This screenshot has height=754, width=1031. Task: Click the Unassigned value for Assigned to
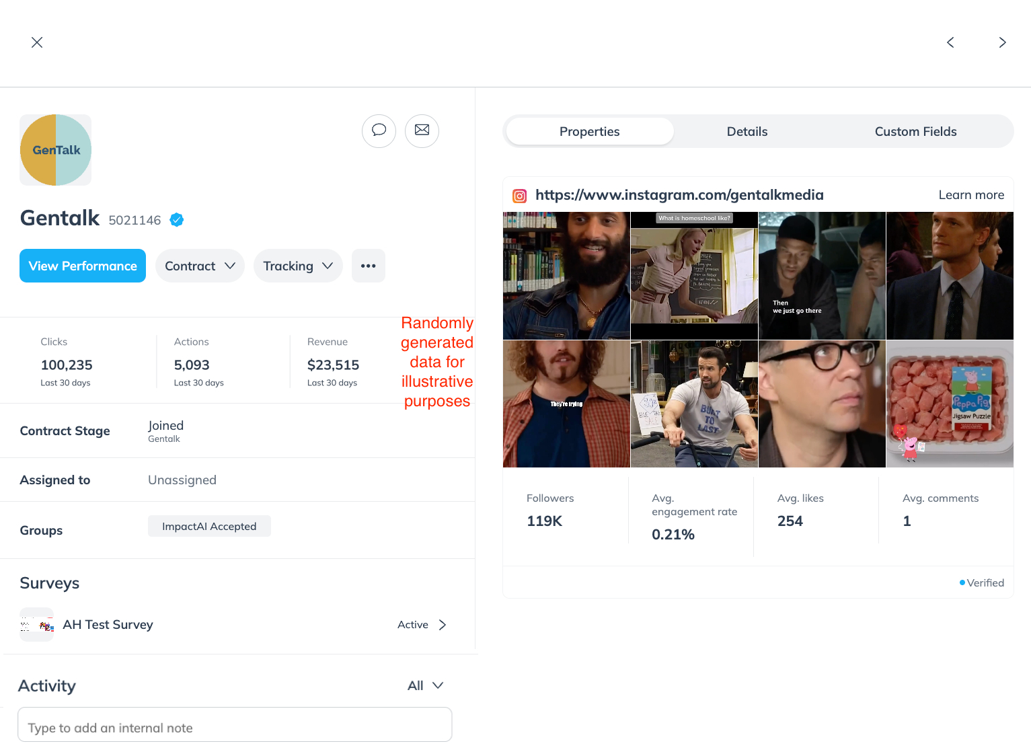(182, 480)
